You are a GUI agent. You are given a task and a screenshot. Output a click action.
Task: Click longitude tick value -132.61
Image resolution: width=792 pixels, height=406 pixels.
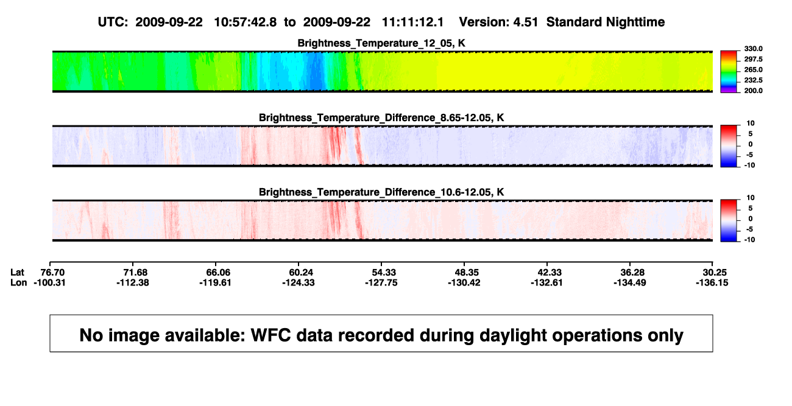[x=547, y=282]
